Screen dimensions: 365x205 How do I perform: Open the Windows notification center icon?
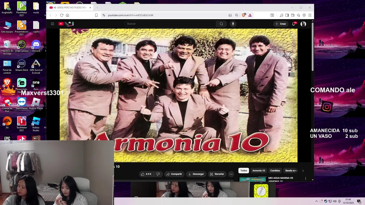coord(359,201)
